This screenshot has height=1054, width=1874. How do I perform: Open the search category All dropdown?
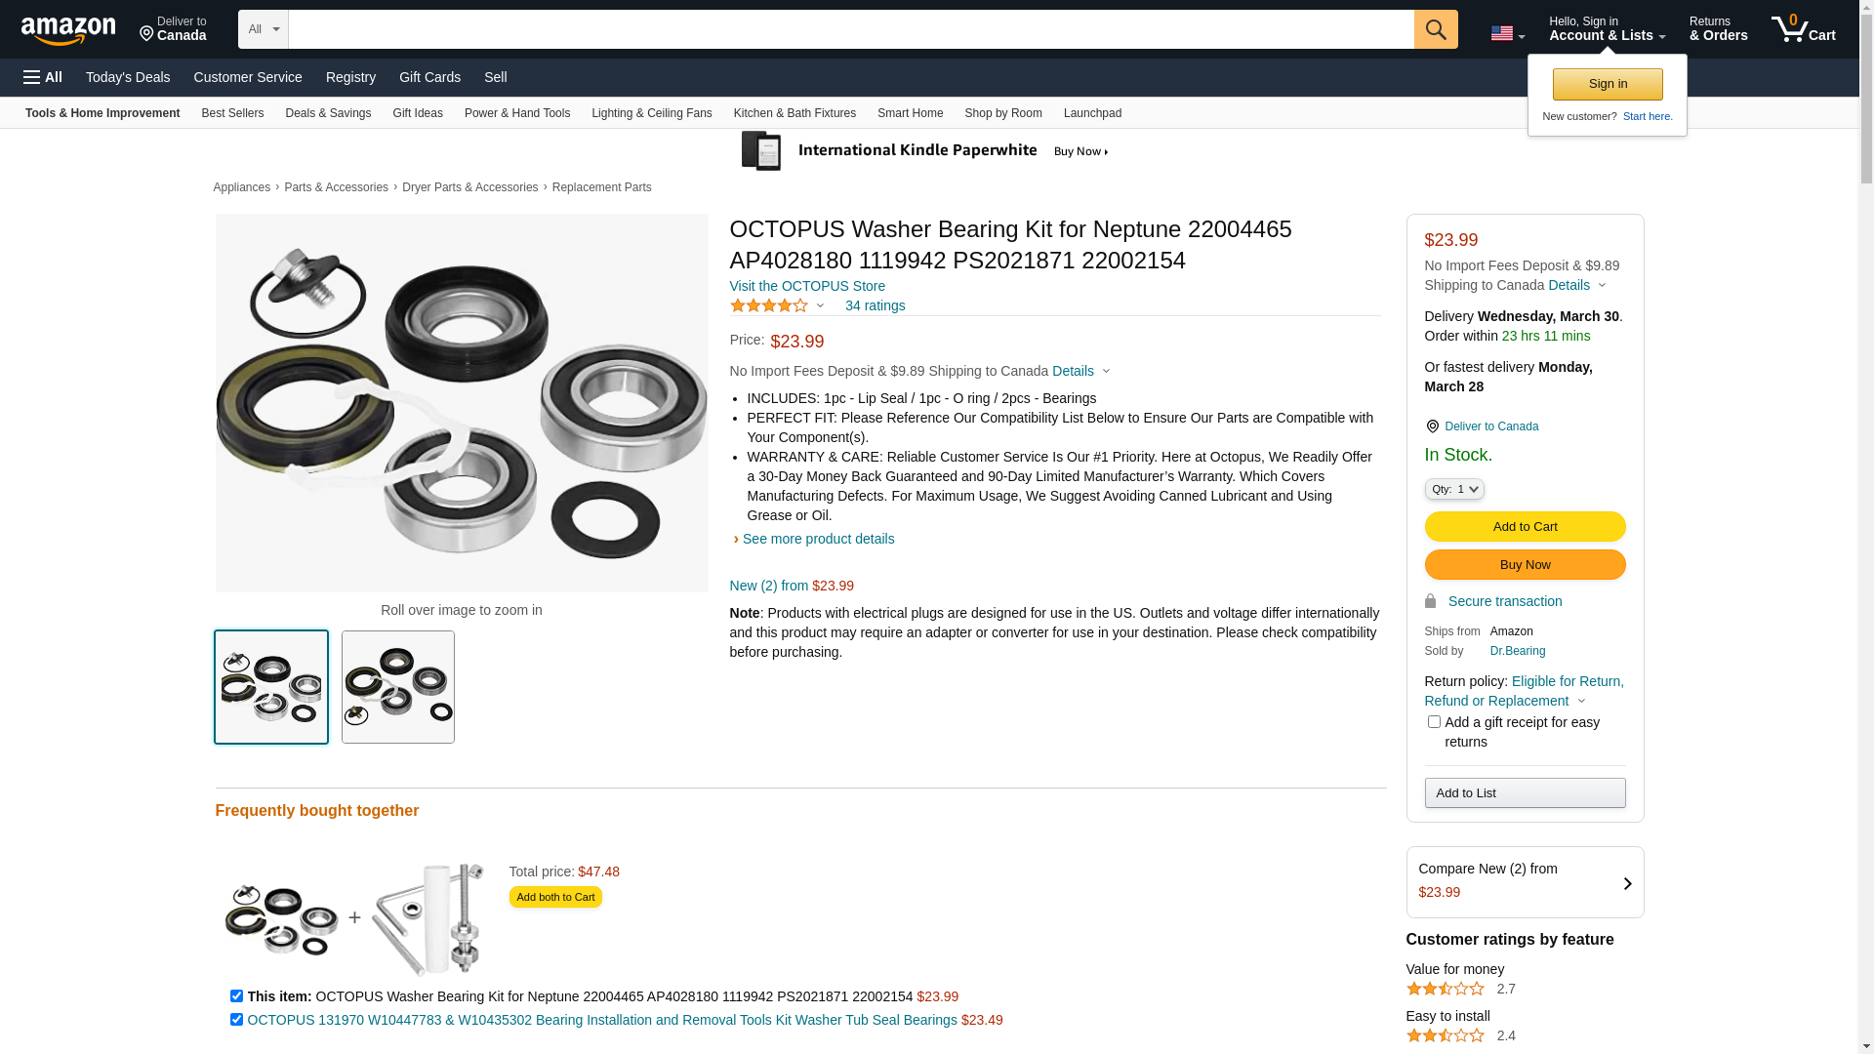pos(263,29)
